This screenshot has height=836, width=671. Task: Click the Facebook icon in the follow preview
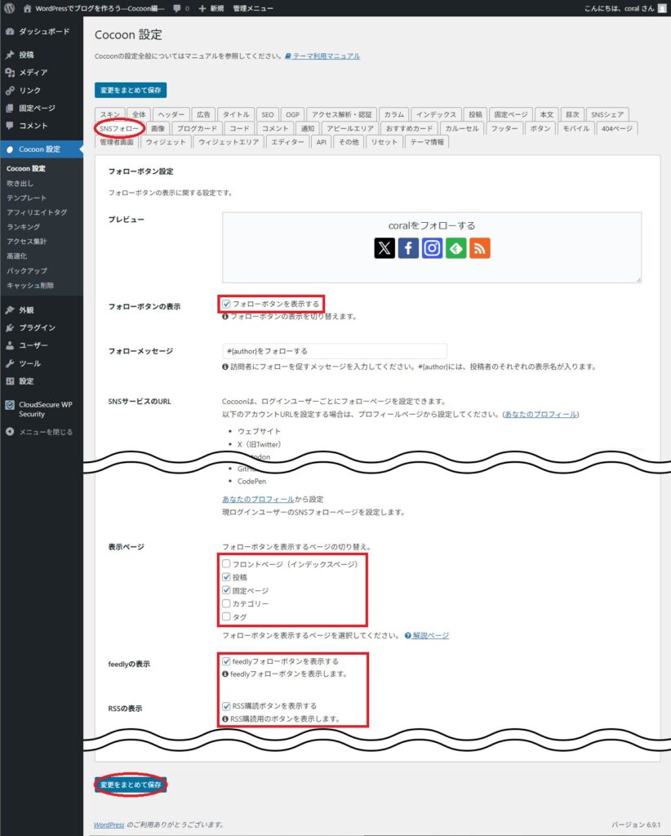click(408, 247)
